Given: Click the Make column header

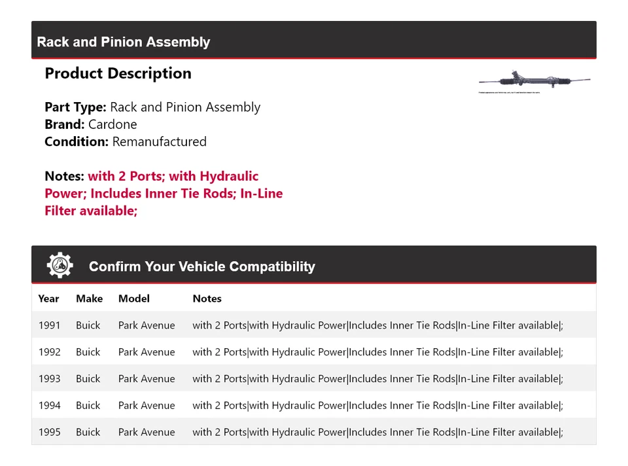Looking at the screenshot, I should pos(89,298).
